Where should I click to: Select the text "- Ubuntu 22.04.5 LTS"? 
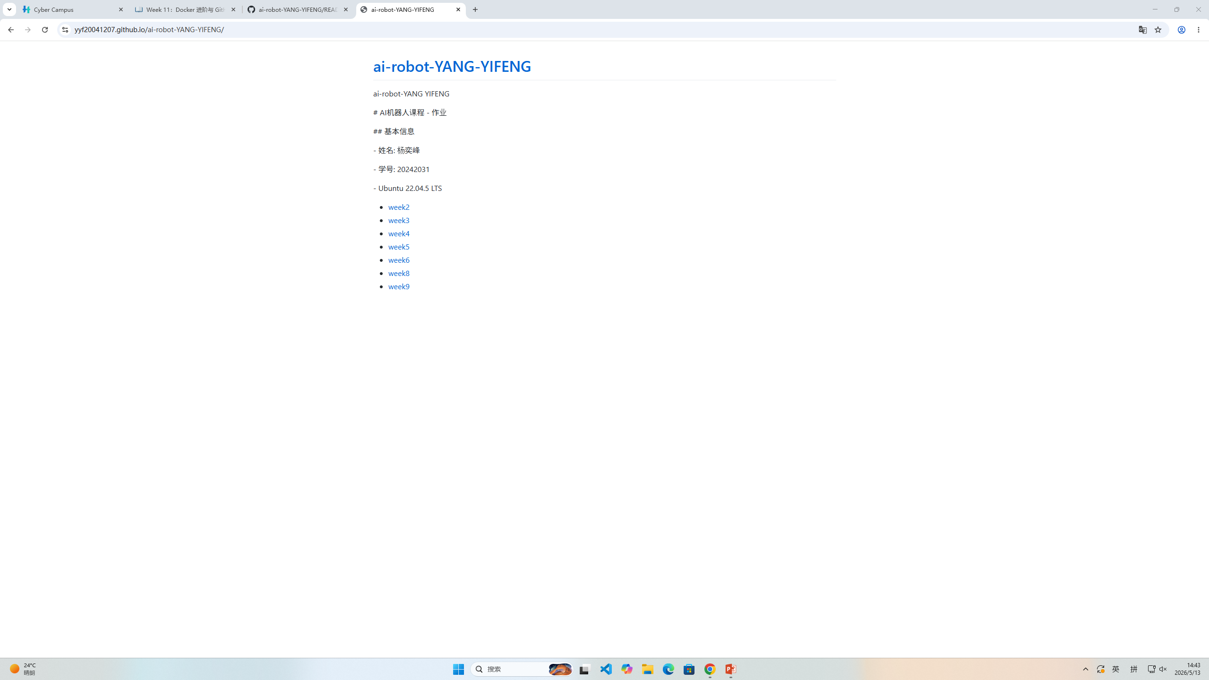[407, 188]
